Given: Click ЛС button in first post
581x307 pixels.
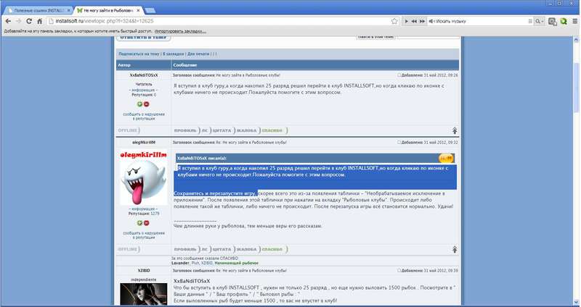Looking at the screenshot, I should [205, 130].
